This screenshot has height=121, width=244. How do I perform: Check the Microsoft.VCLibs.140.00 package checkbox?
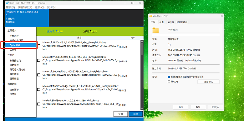tap(39, 60)
